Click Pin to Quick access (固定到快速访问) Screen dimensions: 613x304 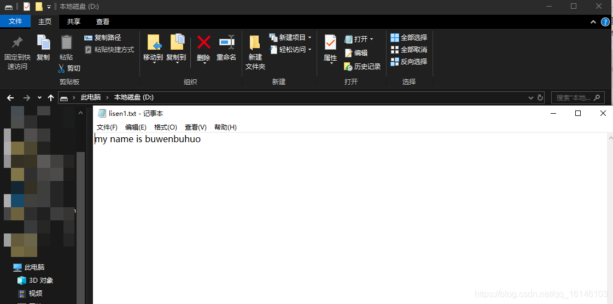coord(17,52)
